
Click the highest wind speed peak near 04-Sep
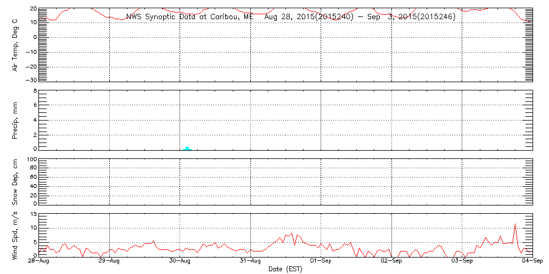coord(515,225)
